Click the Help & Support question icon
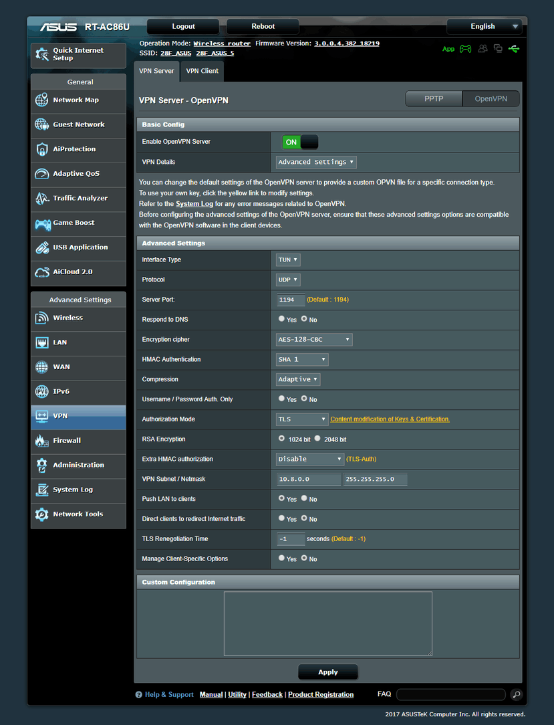Image resolution: width=554 pixels, height=725 pixels. (x=138, y=694)
